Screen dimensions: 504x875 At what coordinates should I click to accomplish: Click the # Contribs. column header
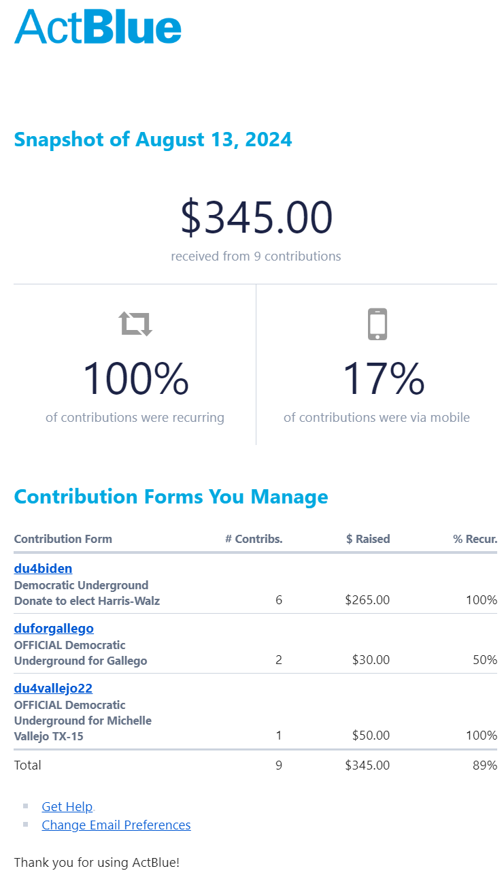click(254, 539)
